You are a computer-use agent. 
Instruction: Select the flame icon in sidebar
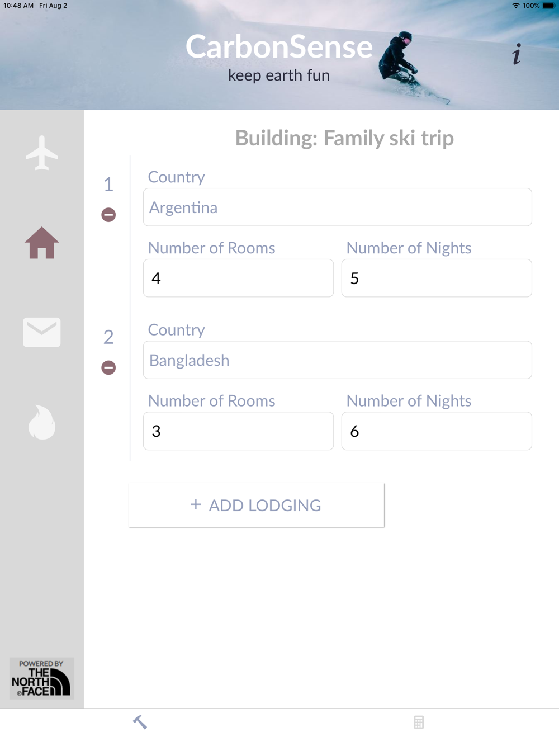[x=42, y=422]
